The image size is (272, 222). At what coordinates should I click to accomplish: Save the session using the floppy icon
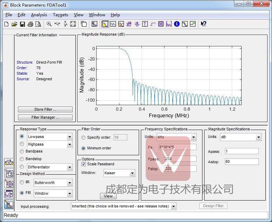pos(22,24)
